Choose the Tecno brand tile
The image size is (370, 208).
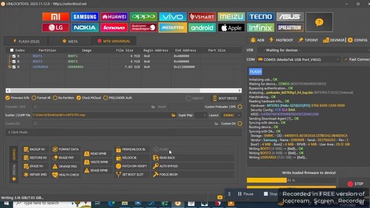click(261, 17)
